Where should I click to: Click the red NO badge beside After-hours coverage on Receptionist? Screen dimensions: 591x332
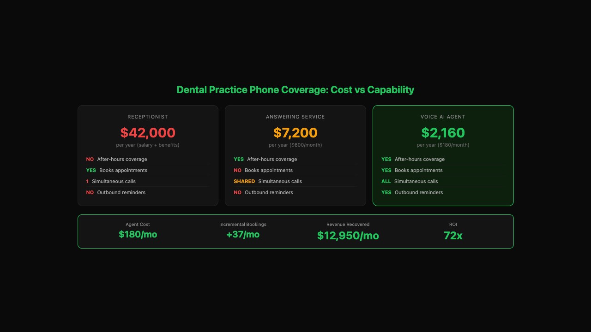(x=90, y=159)
